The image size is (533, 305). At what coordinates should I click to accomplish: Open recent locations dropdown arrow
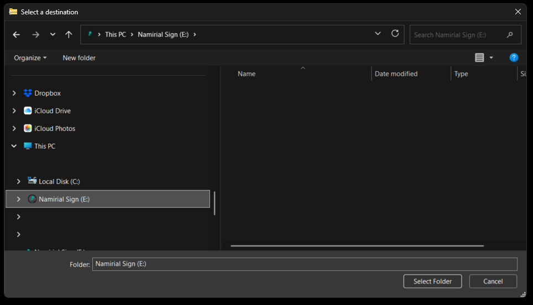point(53,34)
